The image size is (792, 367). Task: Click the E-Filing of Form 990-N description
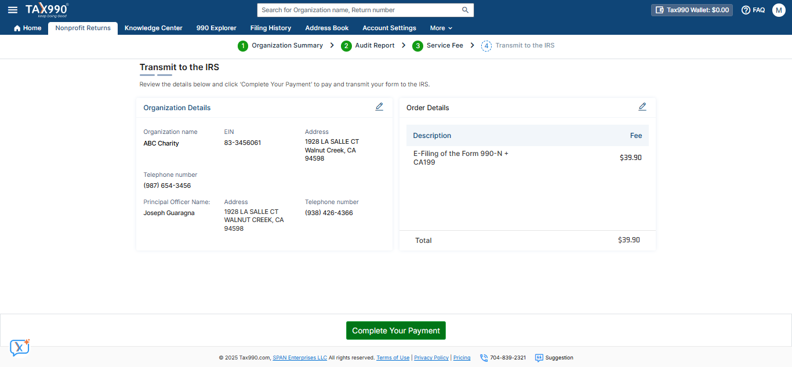460,158
